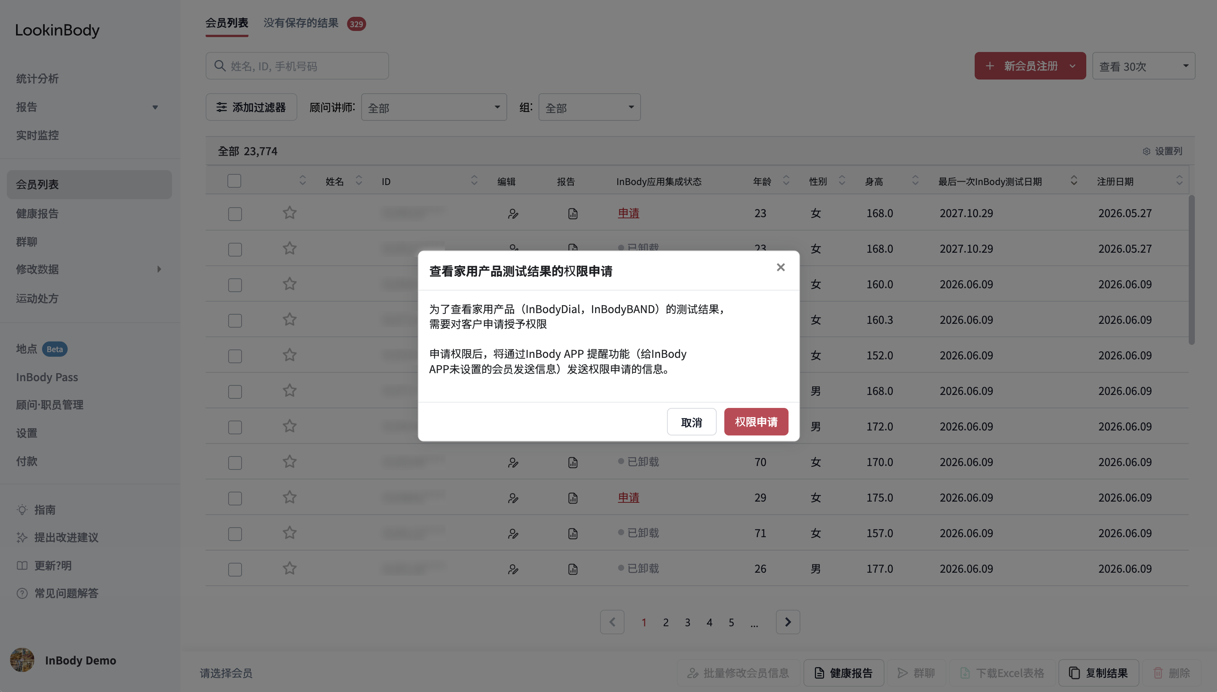Open the 组 dropdown
The width and height of the screenshot is (1217, 692).
(x=589, y=107)
